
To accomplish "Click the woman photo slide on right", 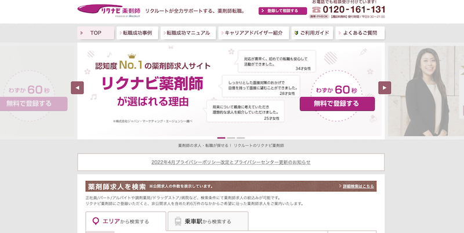I will point(426,91).
